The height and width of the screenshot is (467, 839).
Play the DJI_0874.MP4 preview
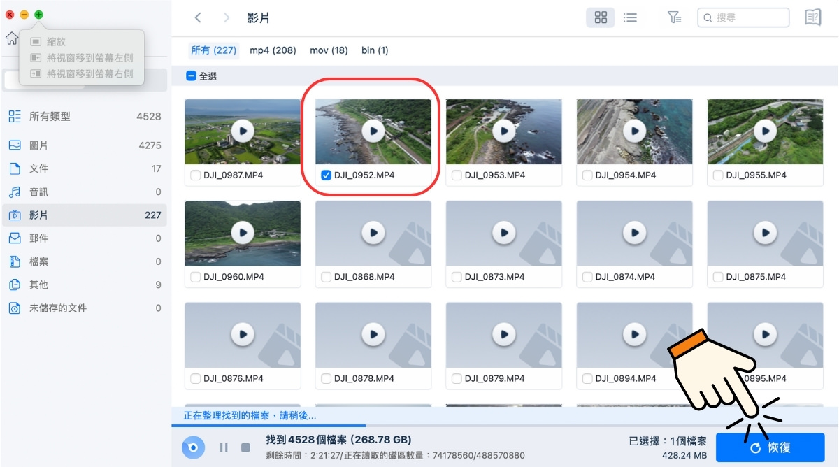634,233
